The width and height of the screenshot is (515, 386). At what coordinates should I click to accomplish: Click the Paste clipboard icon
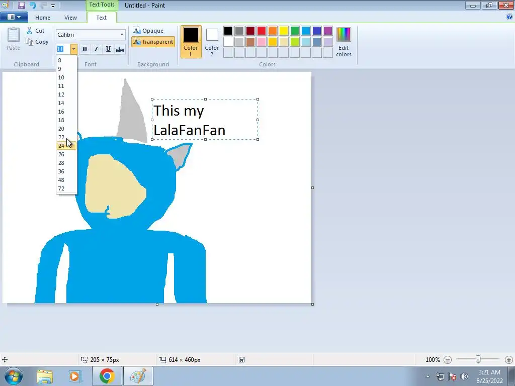point(14,39)
